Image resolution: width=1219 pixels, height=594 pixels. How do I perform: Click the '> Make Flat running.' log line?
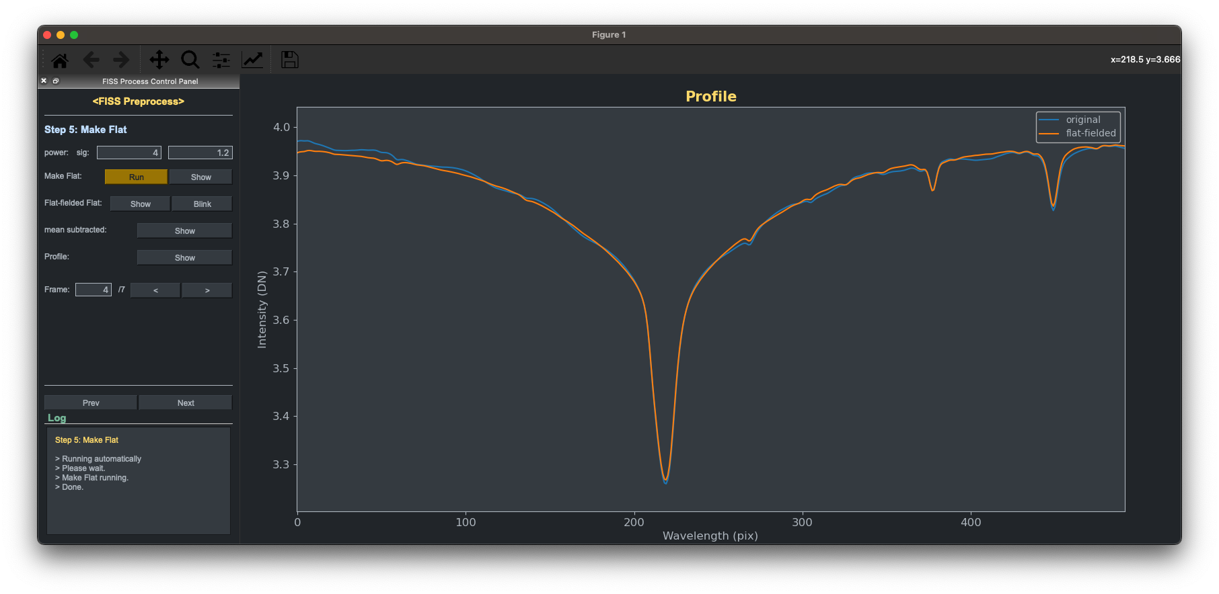pos(91,478)
